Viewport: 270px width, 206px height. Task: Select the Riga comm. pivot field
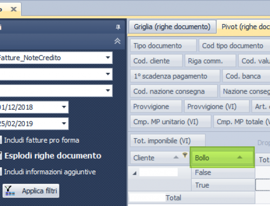click(x=210, y=61)
